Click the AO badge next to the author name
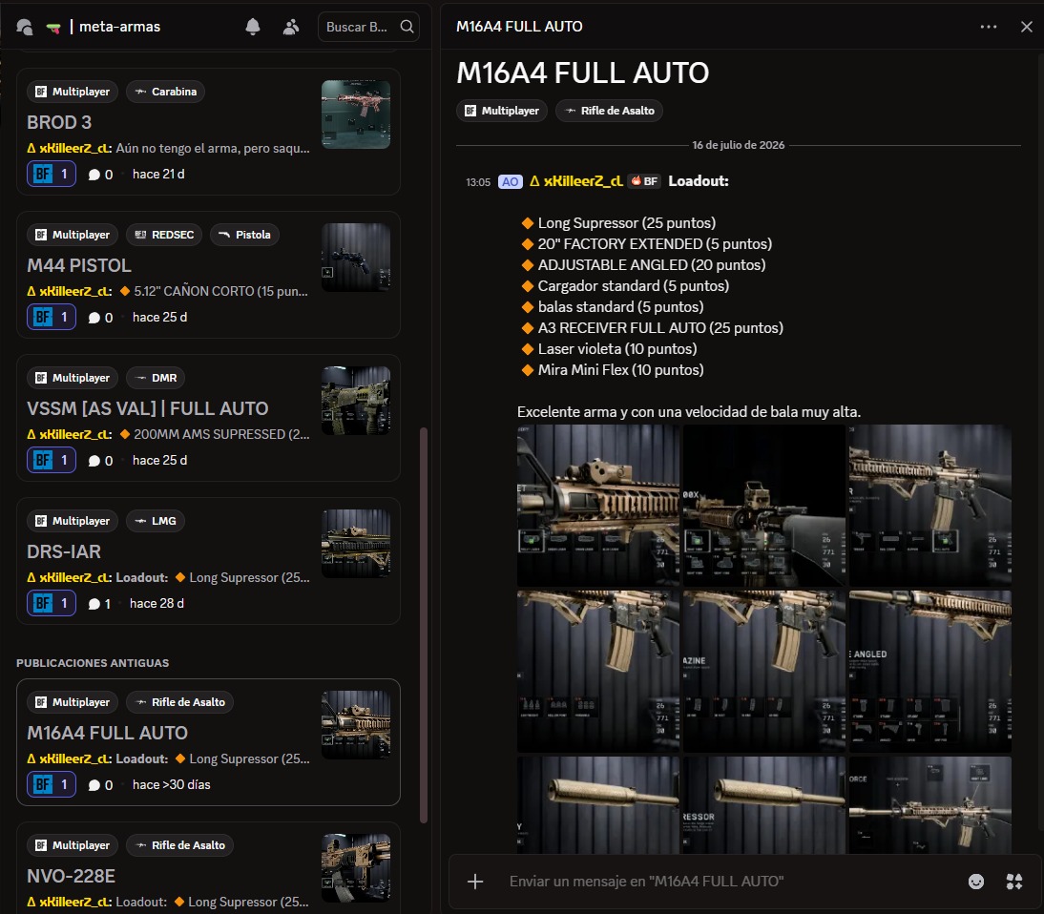 click(x=510, y=181)
